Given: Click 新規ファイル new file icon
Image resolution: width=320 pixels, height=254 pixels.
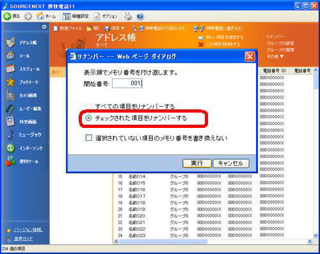Looking at the screenshot, I should coord(56,28).
